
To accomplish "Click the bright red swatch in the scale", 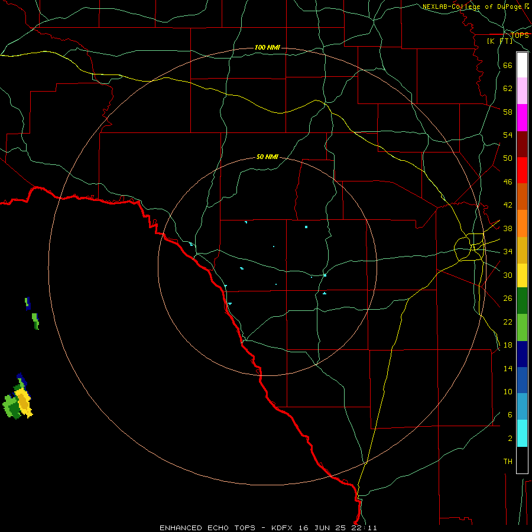I will click(x=522, y=170).
